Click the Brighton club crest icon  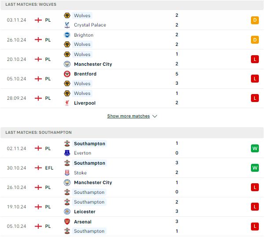pyautogui.click(x=67, y=35)
